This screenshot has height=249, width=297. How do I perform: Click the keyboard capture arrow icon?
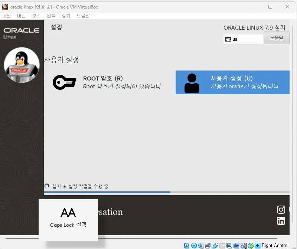[x=257, y=246]
